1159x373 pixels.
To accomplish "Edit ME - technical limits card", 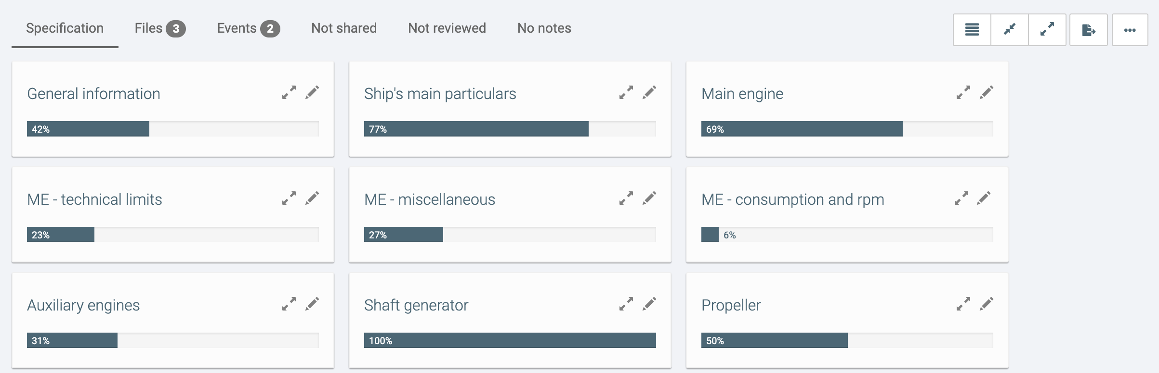I will [x=312, y=198].
